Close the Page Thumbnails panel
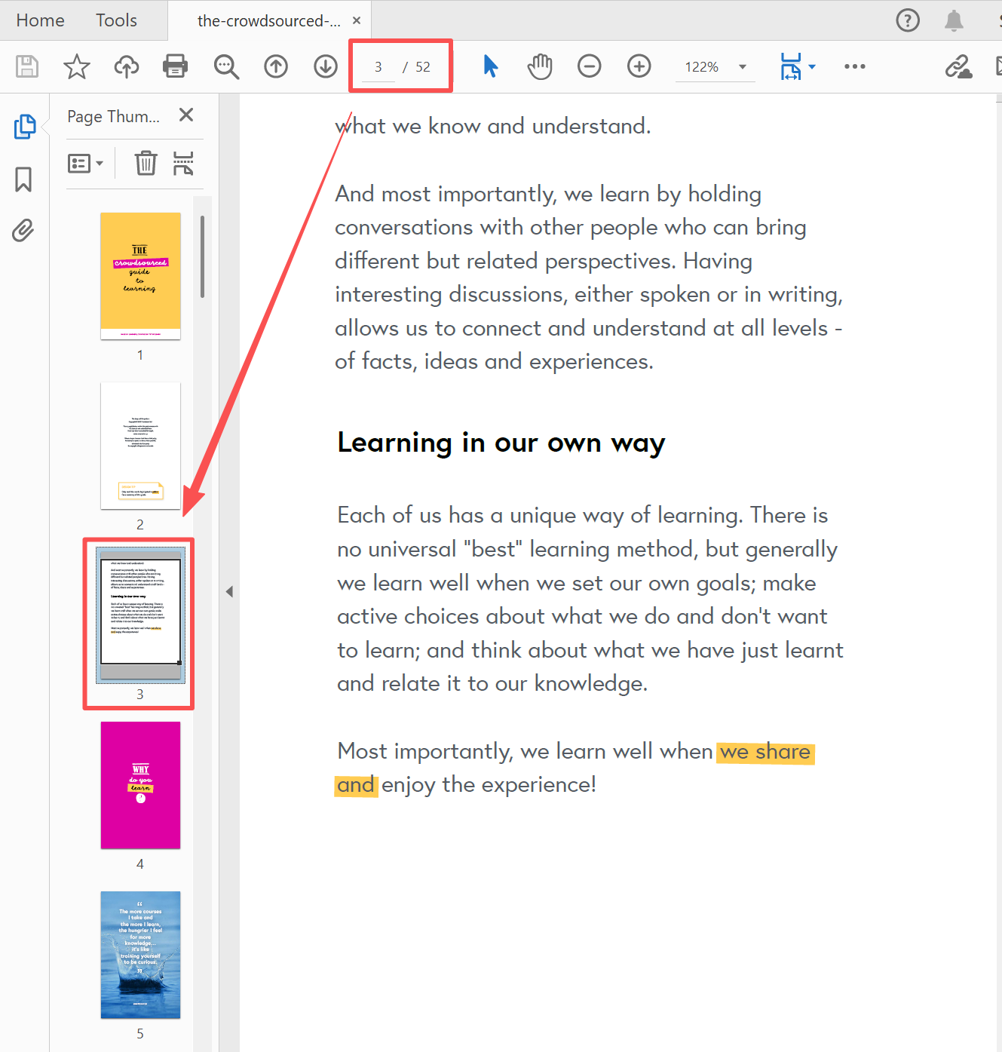1002x1052 pixels. coord(186,115)
